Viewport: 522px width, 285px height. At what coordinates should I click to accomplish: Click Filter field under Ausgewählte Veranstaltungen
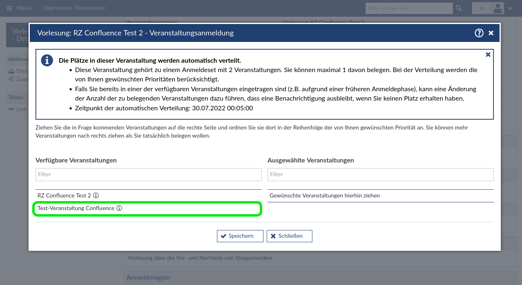coord(380,174)
